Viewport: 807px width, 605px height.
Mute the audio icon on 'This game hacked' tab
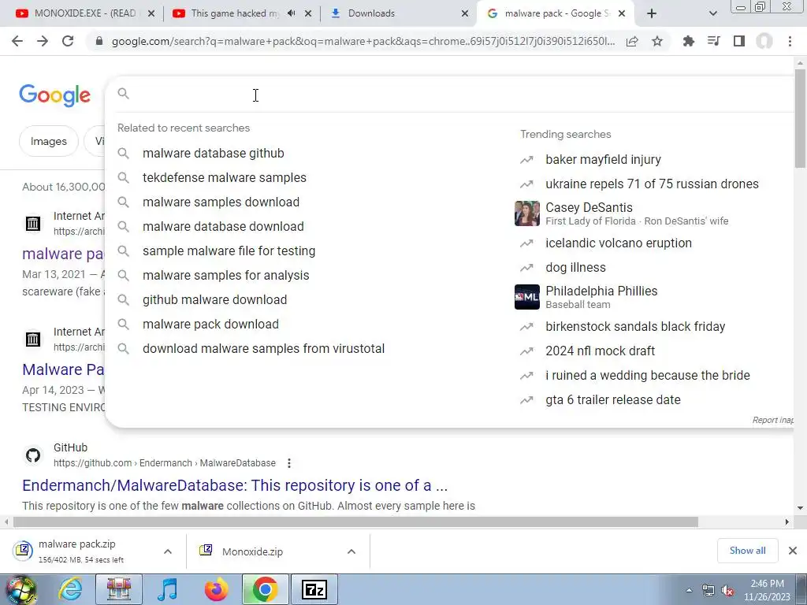292,13
